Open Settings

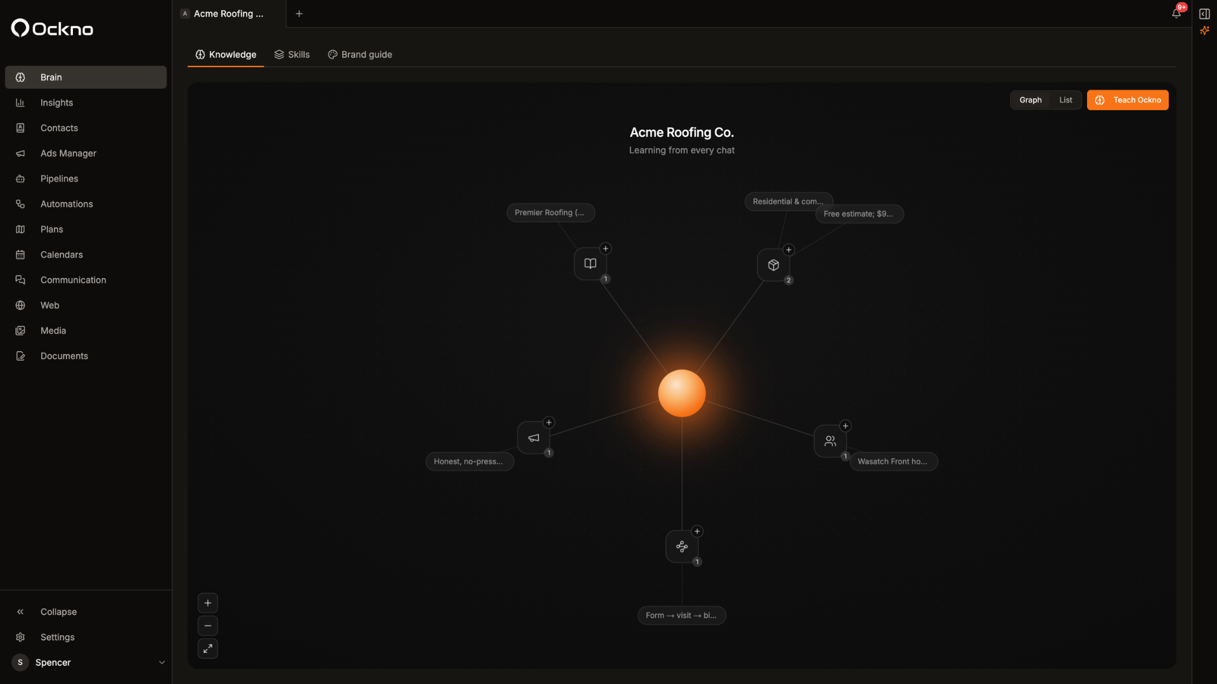86,637
